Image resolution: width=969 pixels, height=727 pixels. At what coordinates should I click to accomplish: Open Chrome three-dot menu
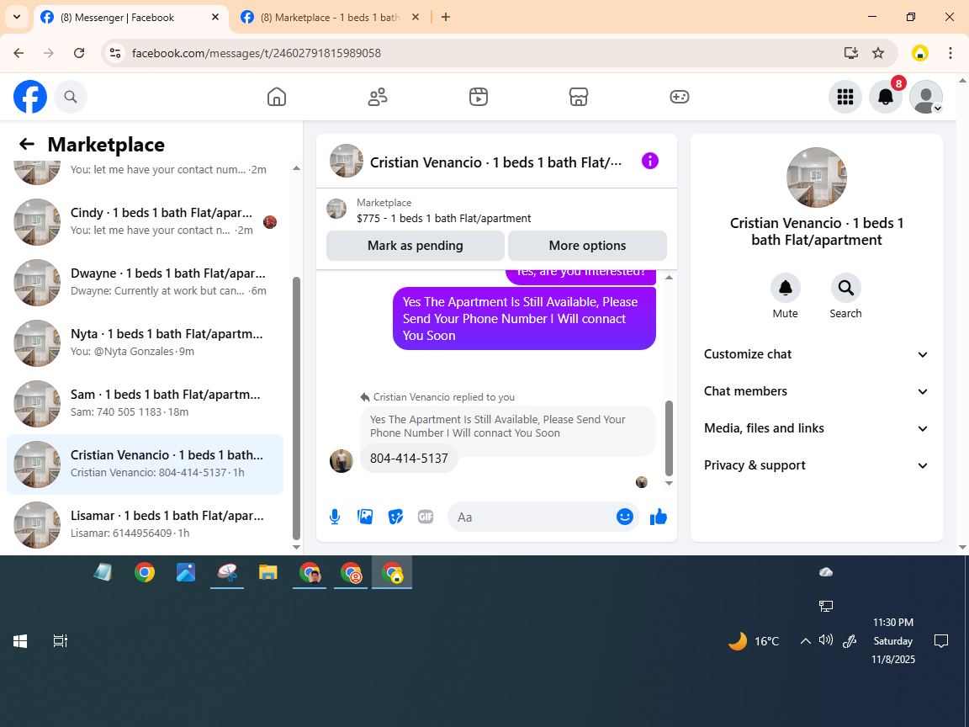[950, 53]
